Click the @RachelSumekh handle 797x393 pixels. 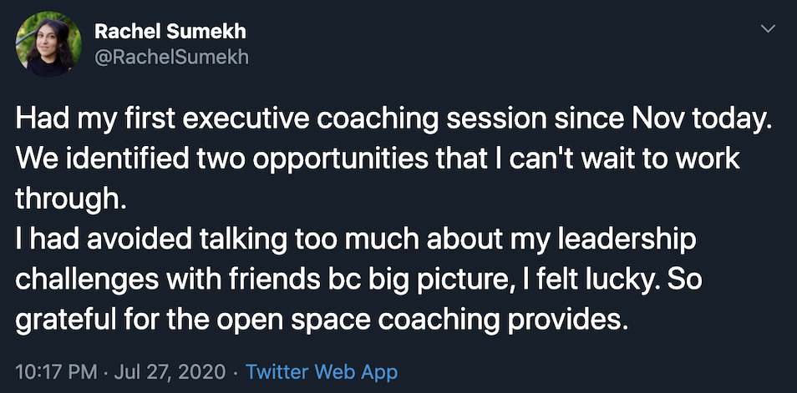click(171, 57)
